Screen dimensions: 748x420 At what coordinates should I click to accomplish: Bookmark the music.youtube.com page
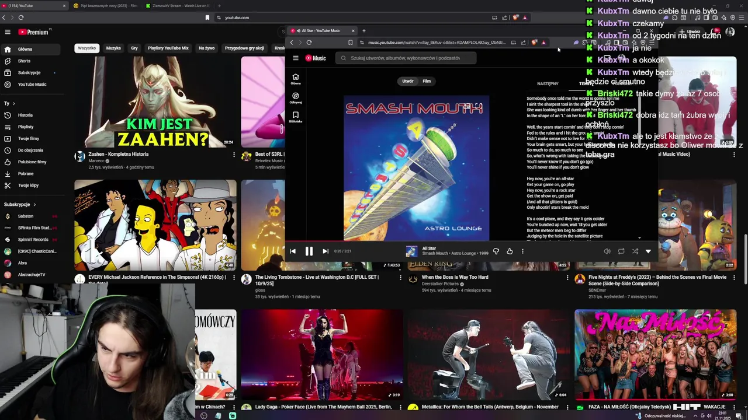351,43
